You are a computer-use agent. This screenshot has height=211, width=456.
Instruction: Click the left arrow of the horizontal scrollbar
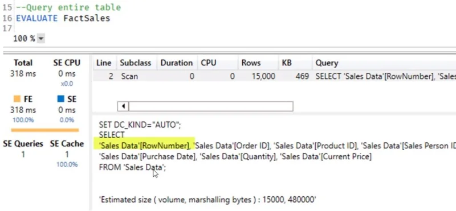(123, 106)
